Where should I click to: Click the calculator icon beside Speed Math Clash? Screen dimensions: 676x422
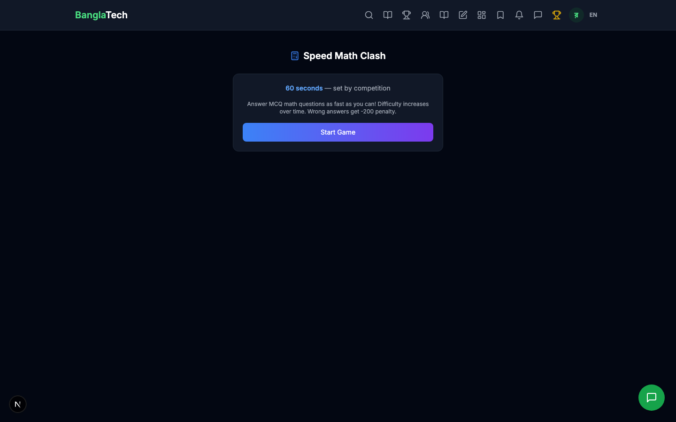(295, 55)
